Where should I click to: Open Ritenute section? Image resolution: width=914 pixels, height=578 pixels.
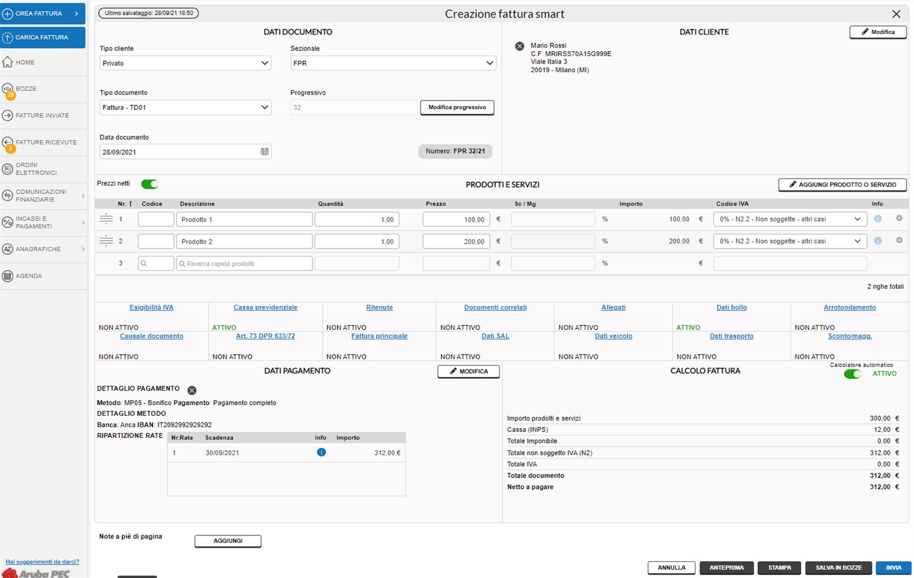(x=379, y=307)
